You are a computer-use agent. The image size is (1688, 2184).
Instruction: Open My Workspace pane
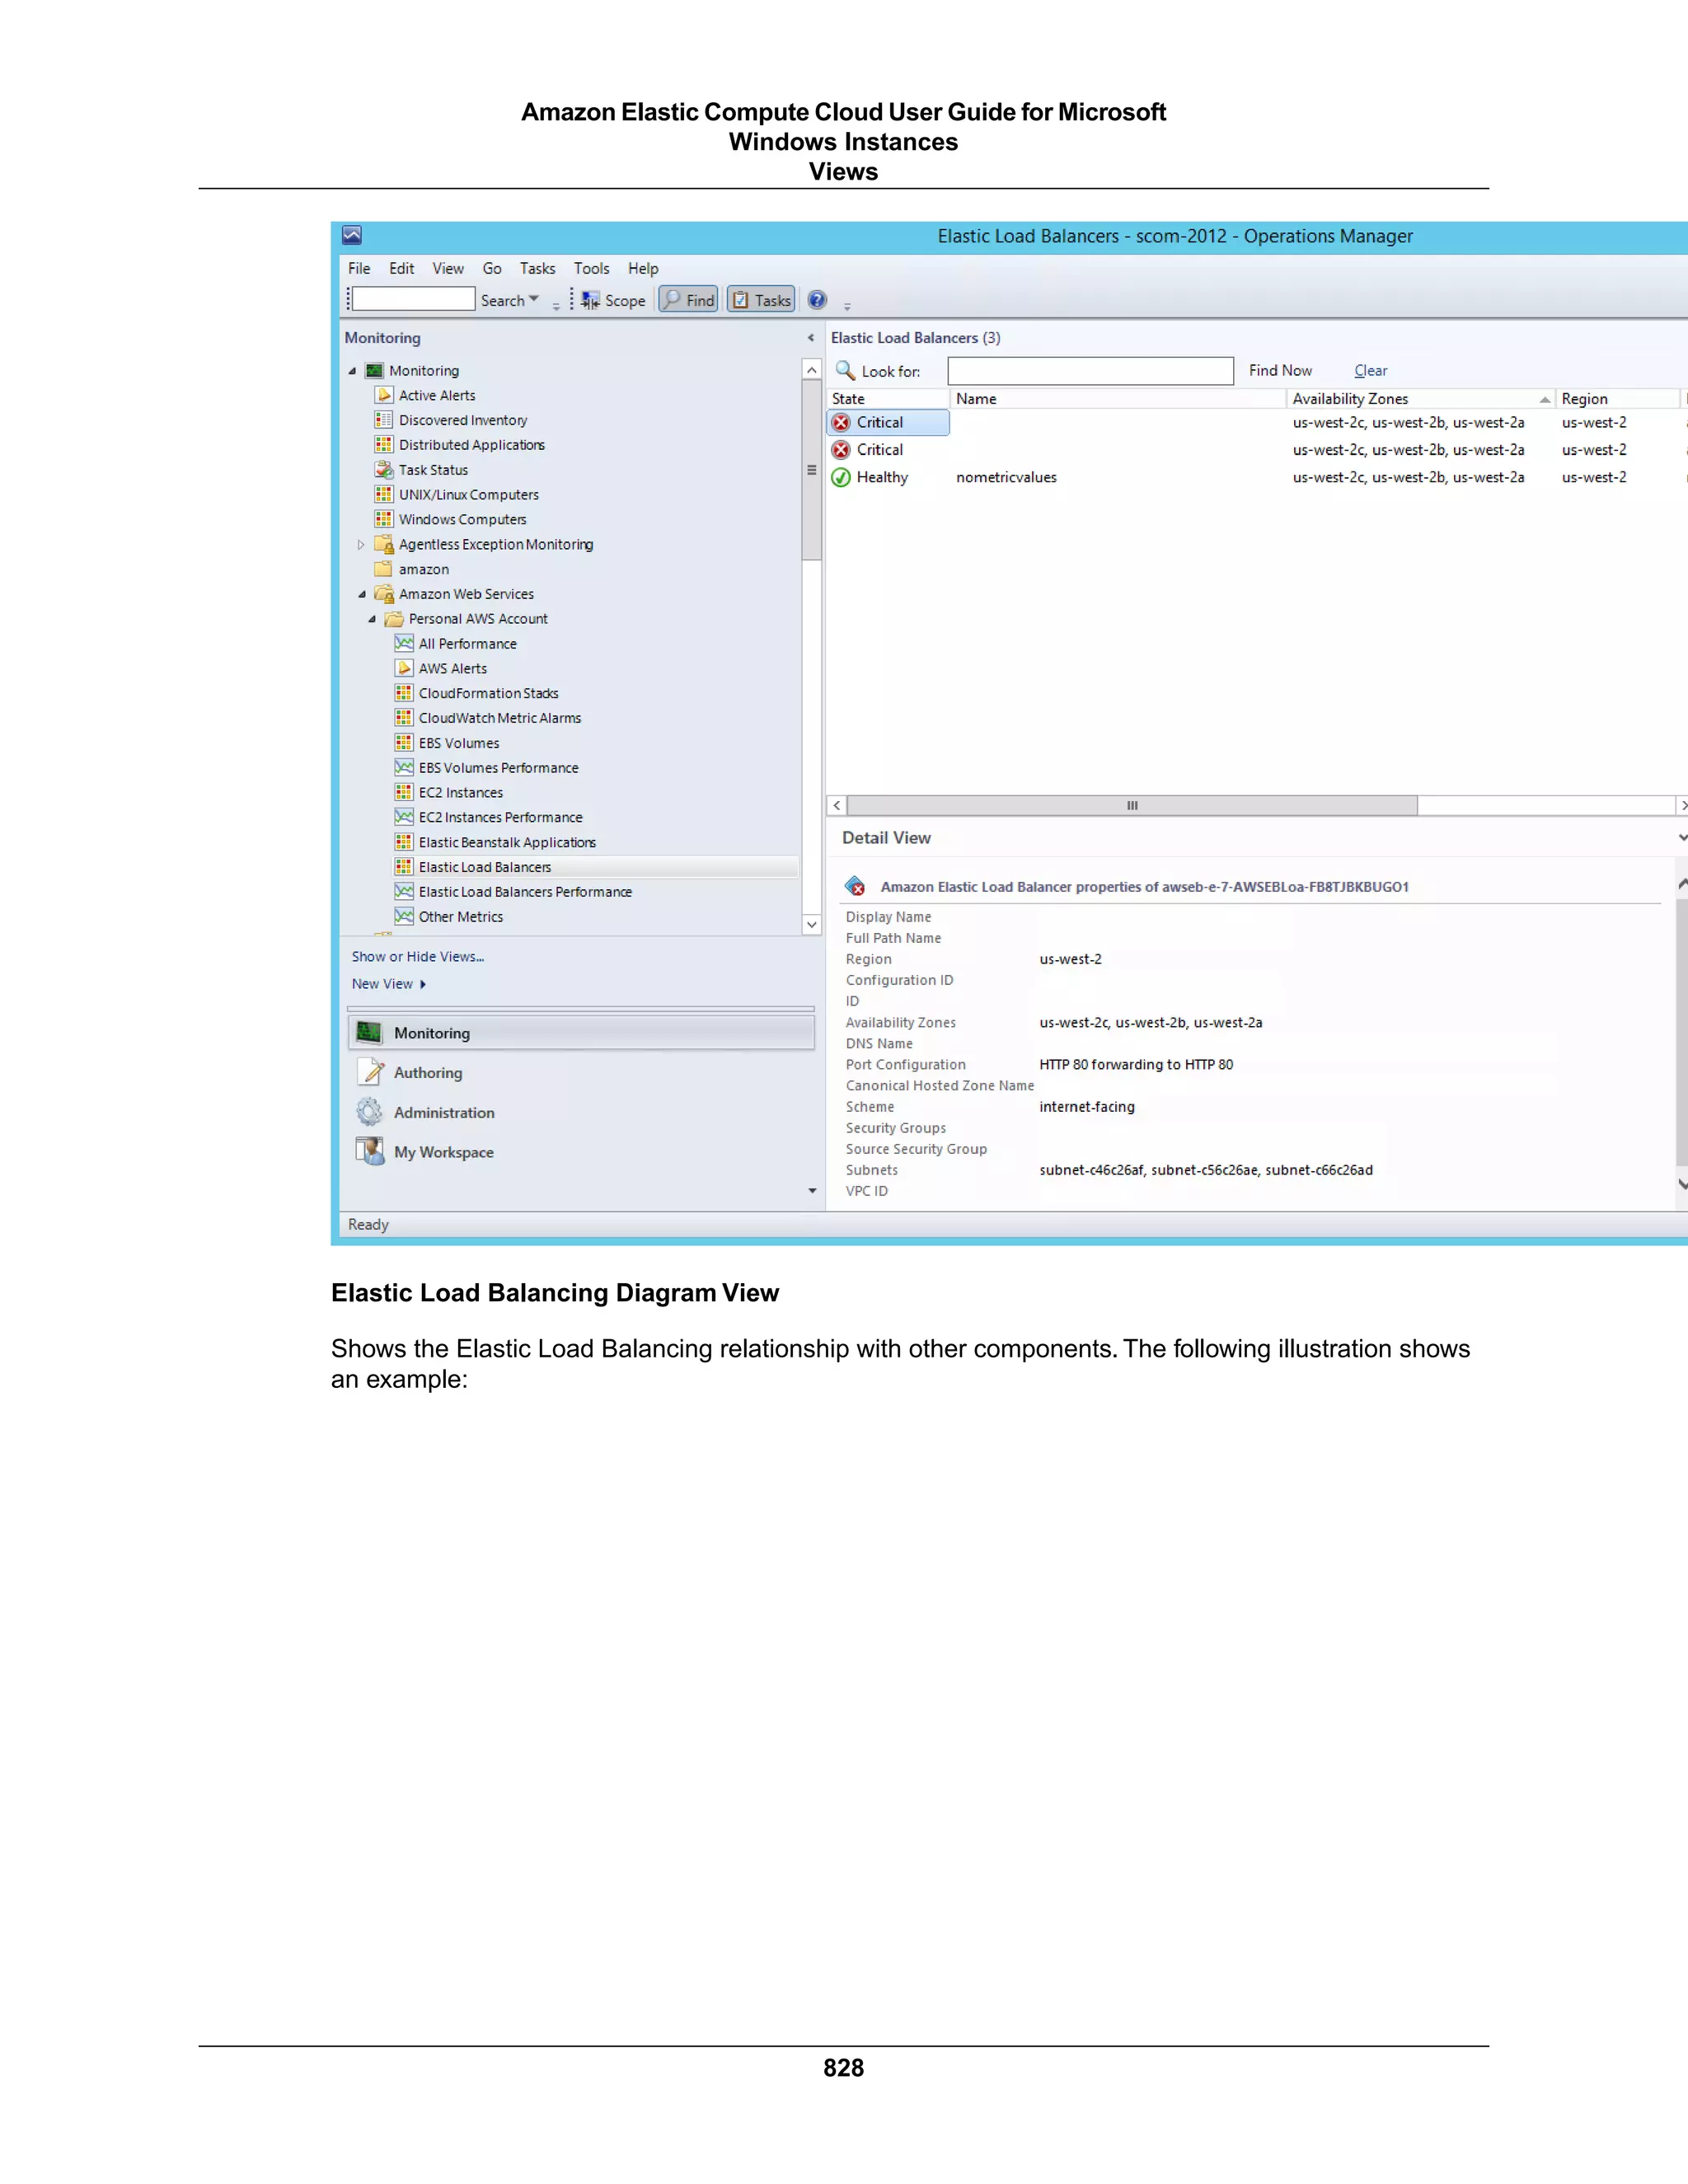coord(581,1152)
